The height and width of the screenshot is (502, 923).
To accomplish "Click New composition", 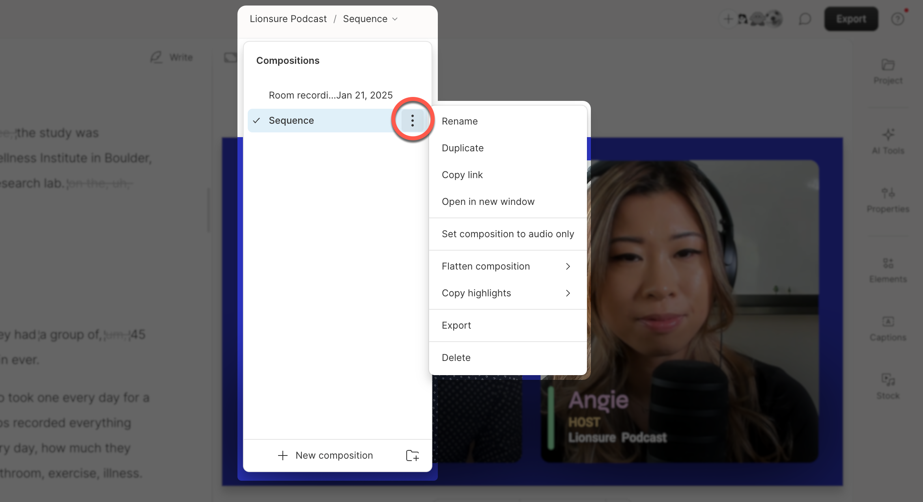I will (x=334, y=455).
